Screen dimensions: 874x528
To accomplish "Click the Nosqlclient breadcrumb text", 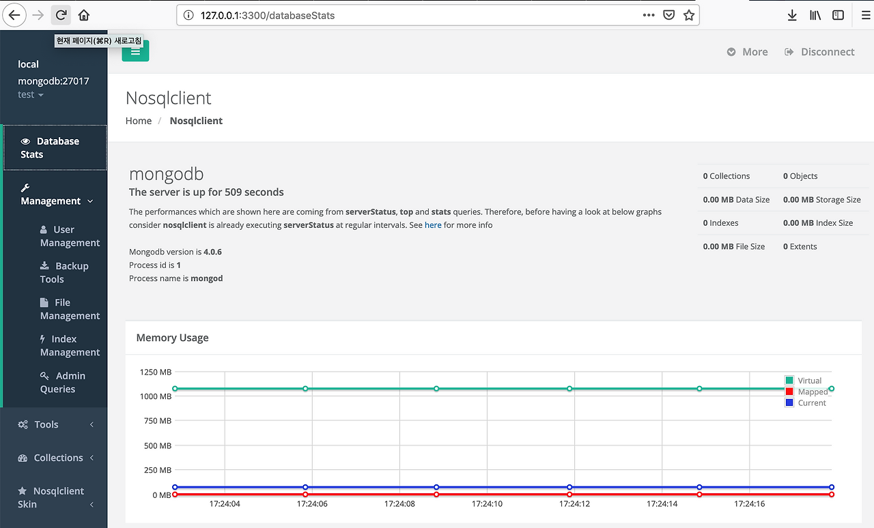I will (x=196, y=121).
